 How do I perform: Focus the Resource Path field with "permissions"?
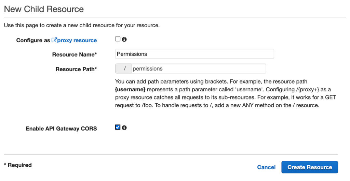click(198, 69)
